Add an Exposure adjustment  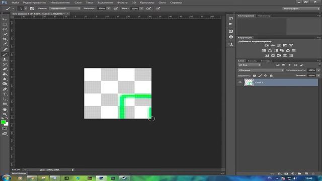pos(285,45)
